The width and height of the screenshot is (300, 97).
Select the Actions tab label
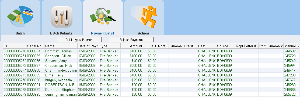[144, 33]
